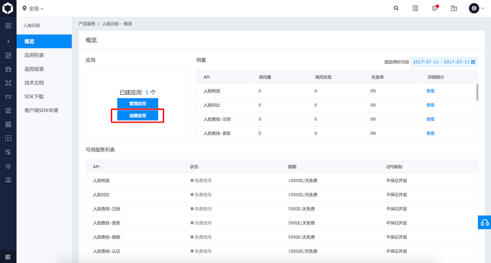Click the 状态 column header

coord(194,167)
